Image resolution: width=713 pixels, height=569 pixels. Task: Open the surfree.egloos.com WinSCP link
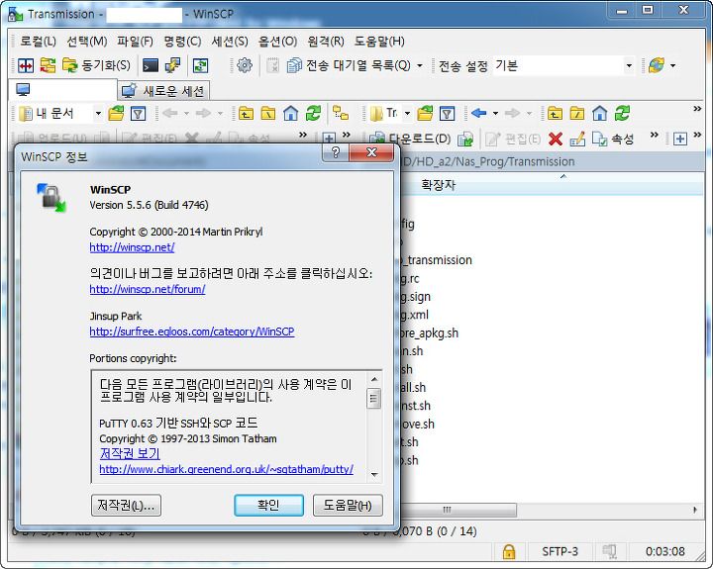coord(192,332)
